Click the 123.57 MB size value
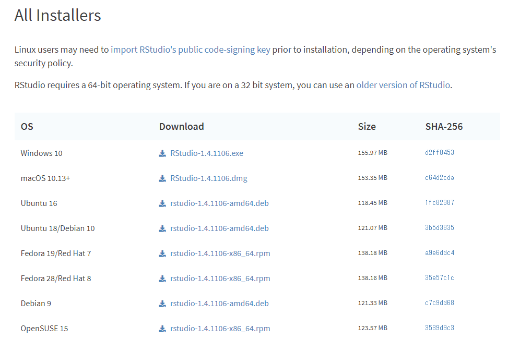This screenshot has width=508, height=351. pyautogui.click(x=373, y=328)
